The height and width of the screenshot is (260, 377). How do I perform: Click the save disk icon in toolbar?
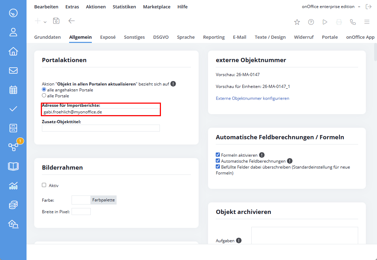coord(56,21)
